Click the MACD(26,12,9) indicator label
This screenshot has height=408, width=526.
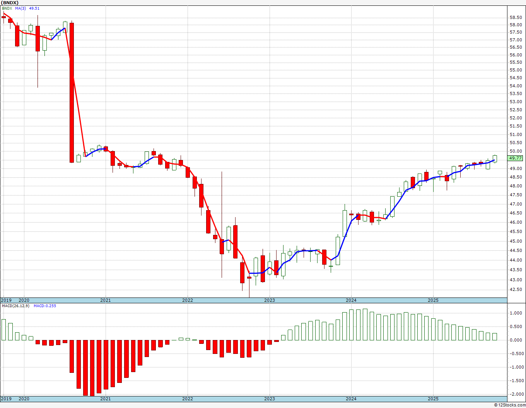coord(15,306)
